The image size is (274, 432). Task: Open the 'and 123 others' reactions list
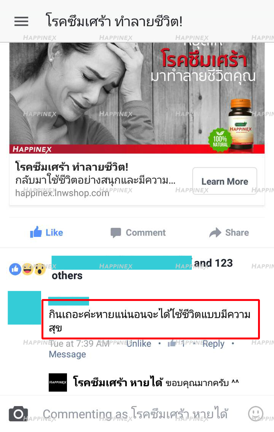[x=142, y=269]
